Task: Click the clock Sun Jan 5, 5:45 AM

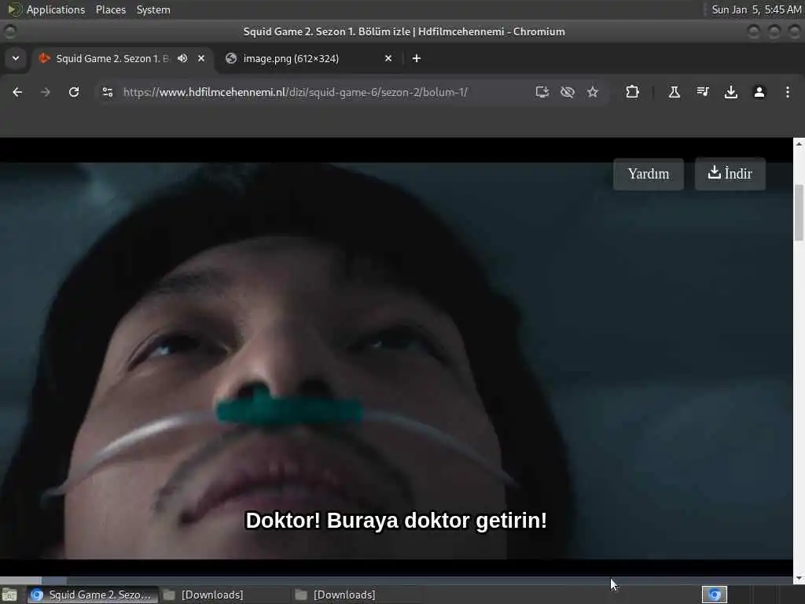Action: (x=756, y=9)
